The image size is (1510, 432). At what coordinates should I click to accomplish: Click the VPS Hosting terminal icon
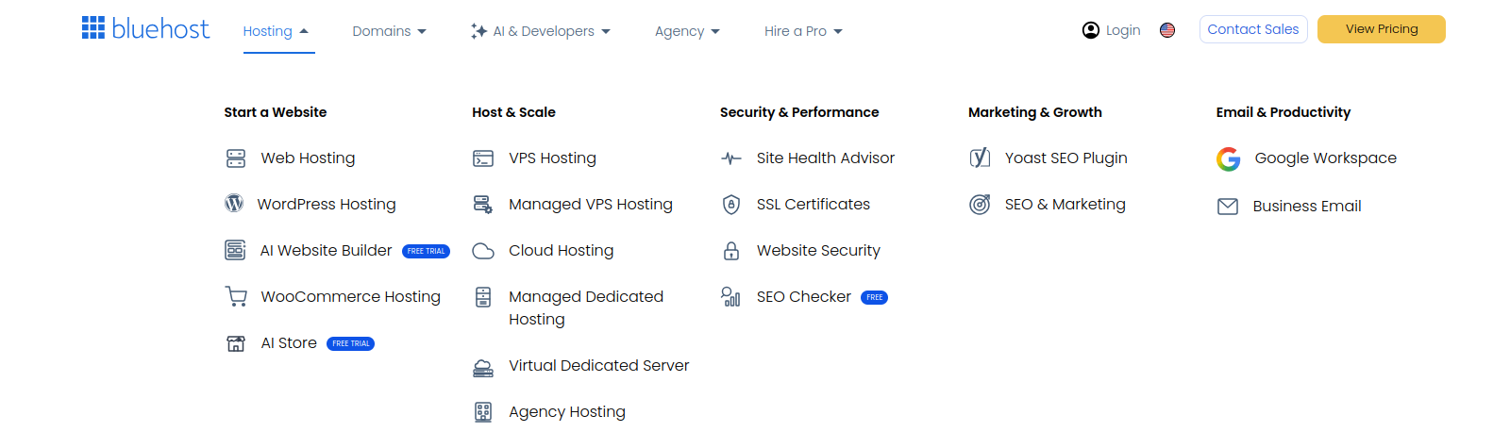point(483,158)
